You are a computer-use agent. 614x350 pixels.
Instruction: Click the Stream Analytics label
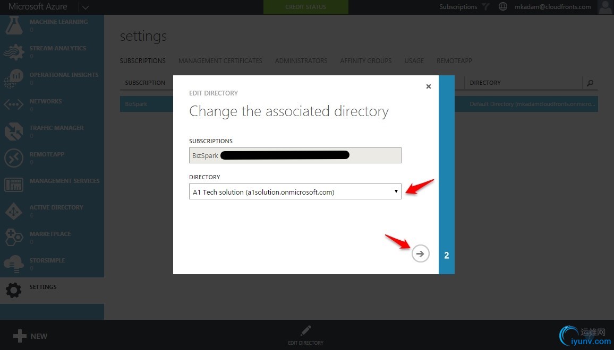point(57,48)
